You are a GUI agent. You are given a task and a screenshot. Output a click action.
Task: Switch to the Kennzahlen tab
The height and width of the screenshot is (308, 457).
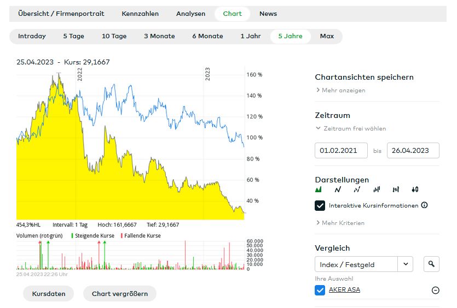pos(140,14)
